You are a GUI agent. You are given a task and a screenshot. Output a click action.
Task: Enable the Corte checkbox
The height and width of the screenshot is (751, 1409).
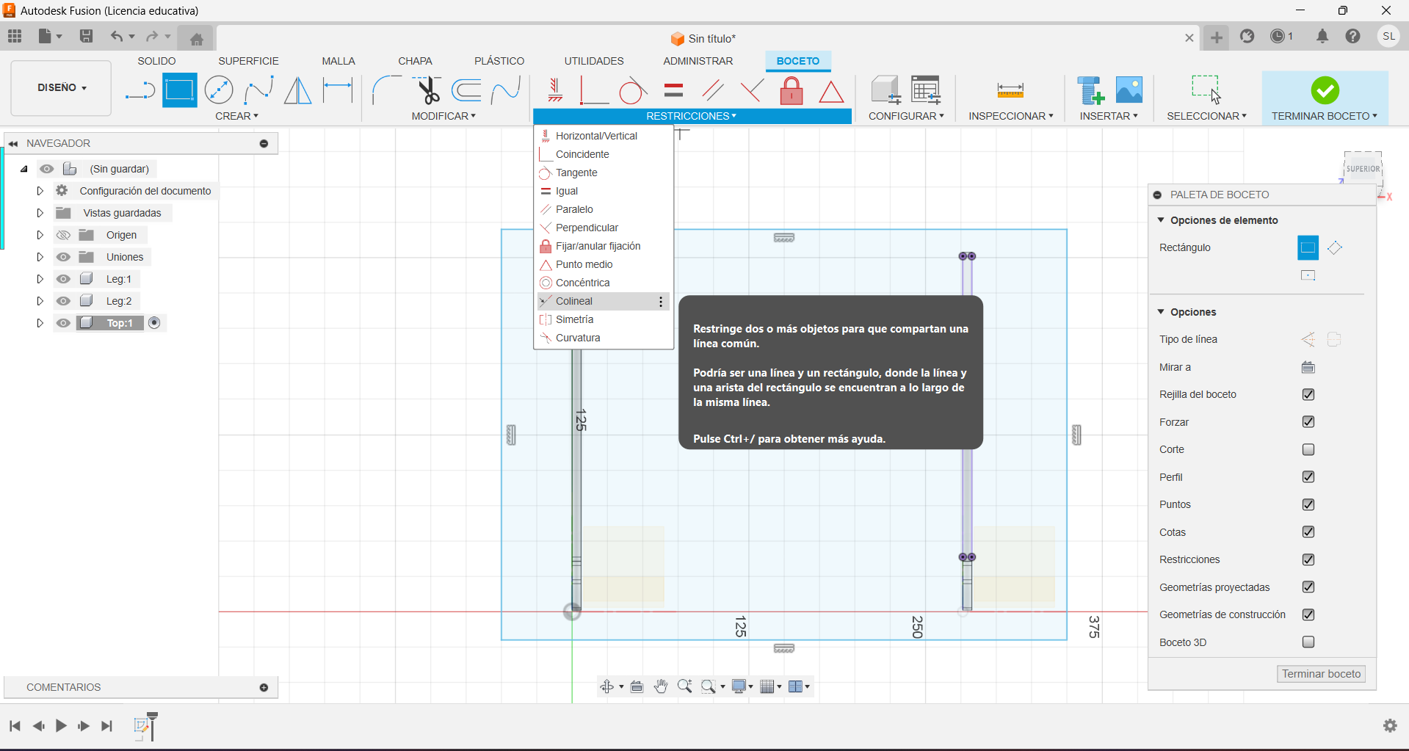coord(1308,449)
